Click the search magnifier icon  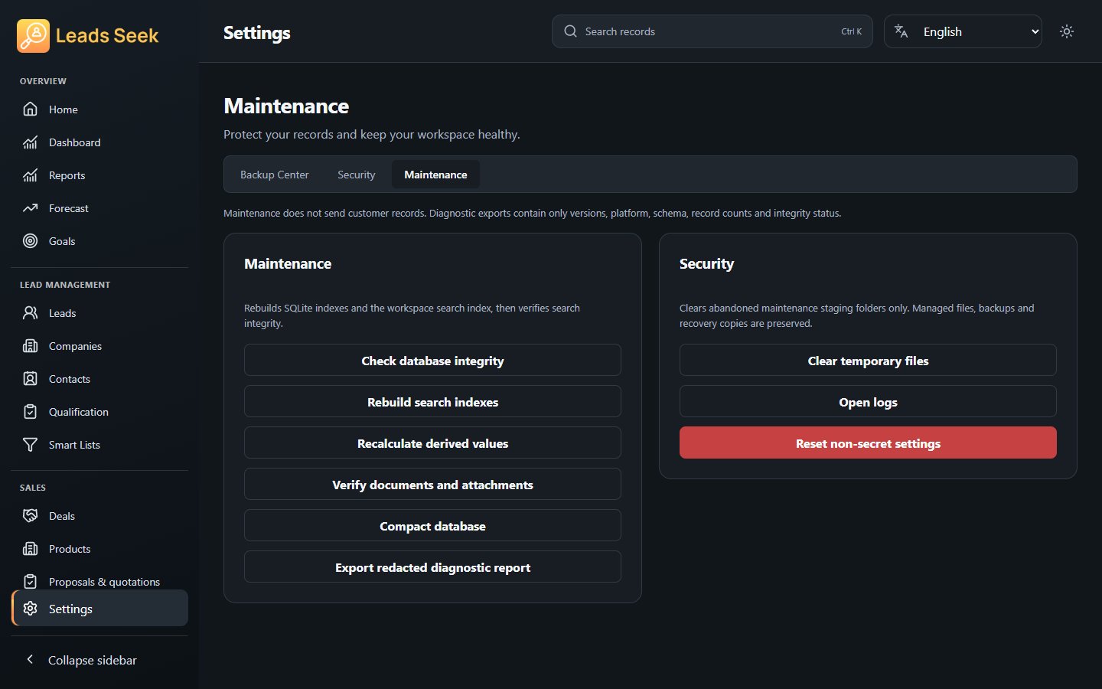[x=570, y=31]
